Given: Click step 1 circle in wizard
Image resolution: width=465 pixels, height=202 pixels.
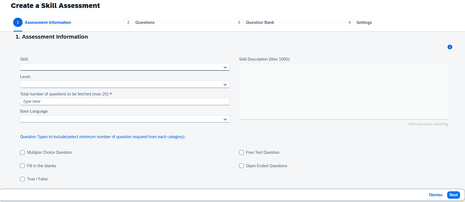Looking at the screenshot, I should point(18,22).
